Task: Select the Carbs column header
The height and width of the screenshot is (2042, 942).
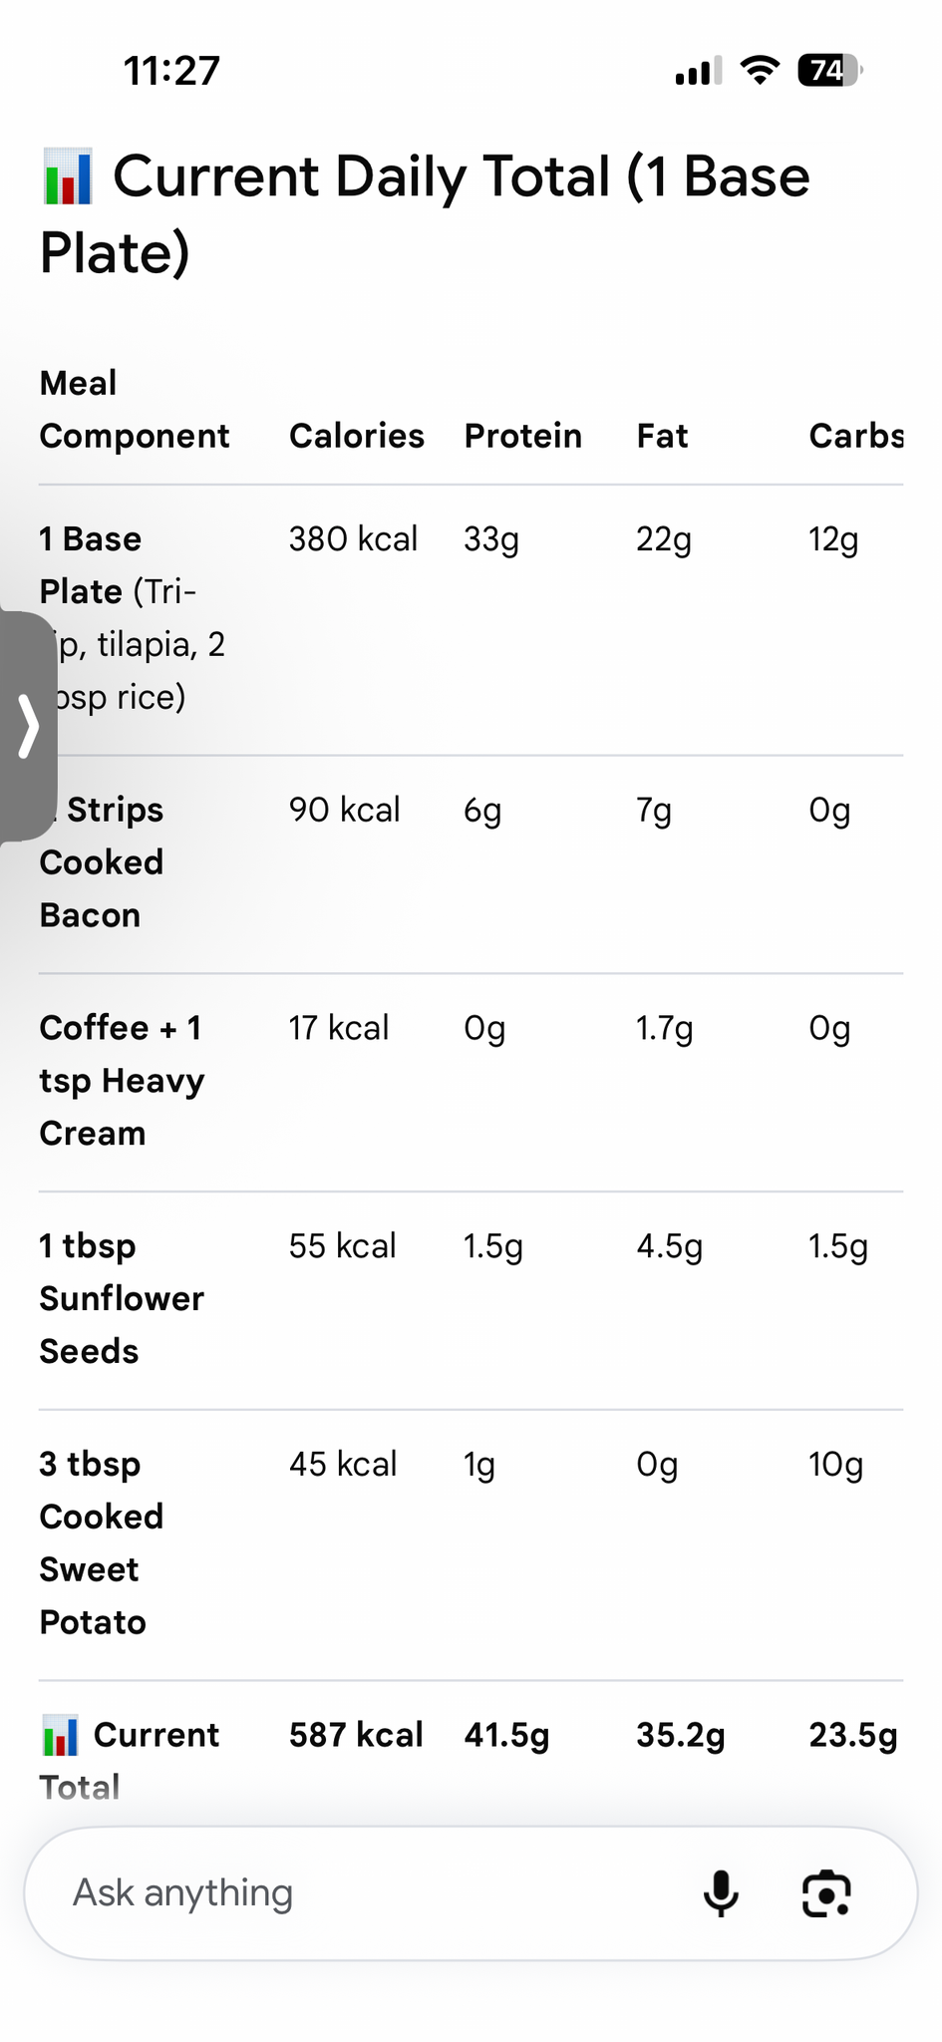Action: pos(856,436)
